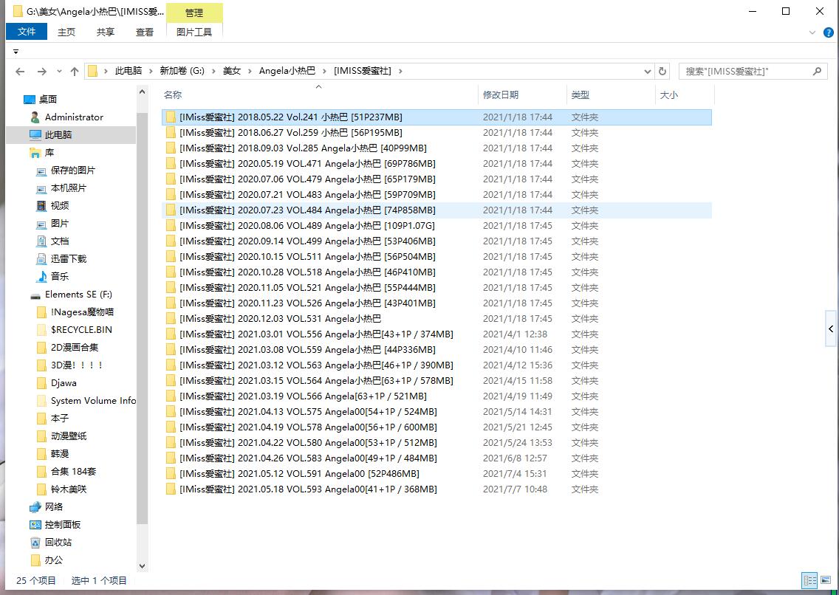Image resolution: width=839 pixels, height=595 pixels.
Task: Switch to the 查看 ribbon tab
Action: pos(145,32)
